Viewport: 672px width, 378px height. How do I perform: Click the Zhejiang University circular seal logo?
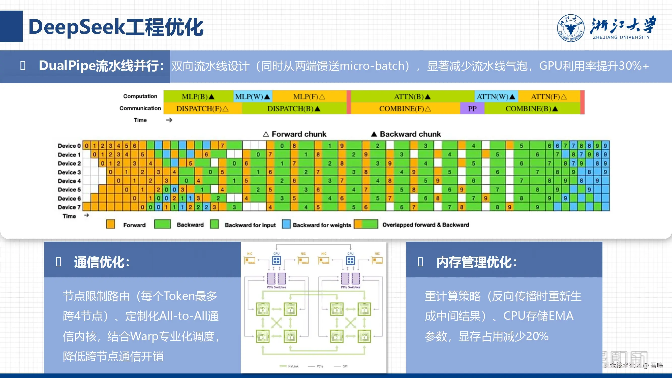[570, 28]
